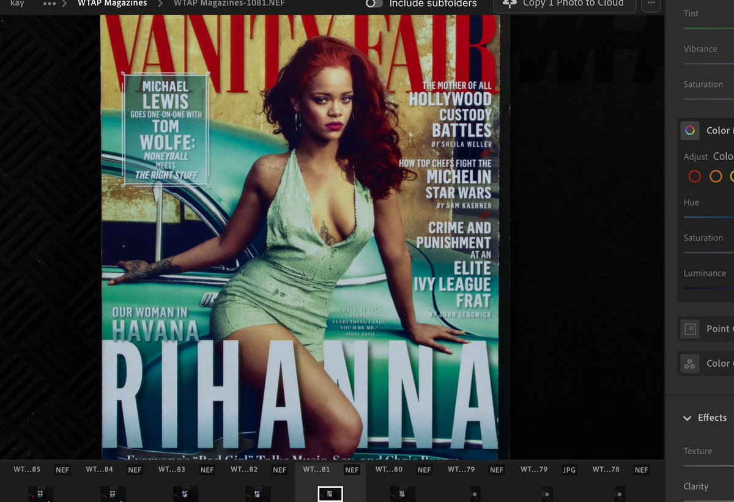Open the more options menu beside Copy button
734x502 pixels.
click(651, 4)
